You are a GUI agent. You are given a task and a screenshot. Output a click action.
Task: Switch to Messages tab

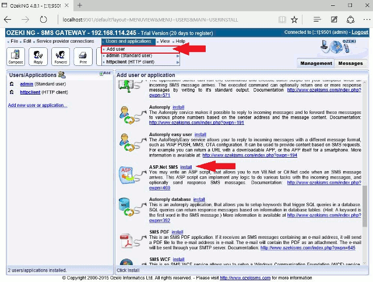[350, 64]
